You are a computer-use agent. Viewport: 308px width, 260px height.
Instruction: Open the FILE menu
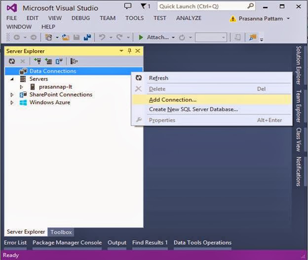(x=11, y=18)
